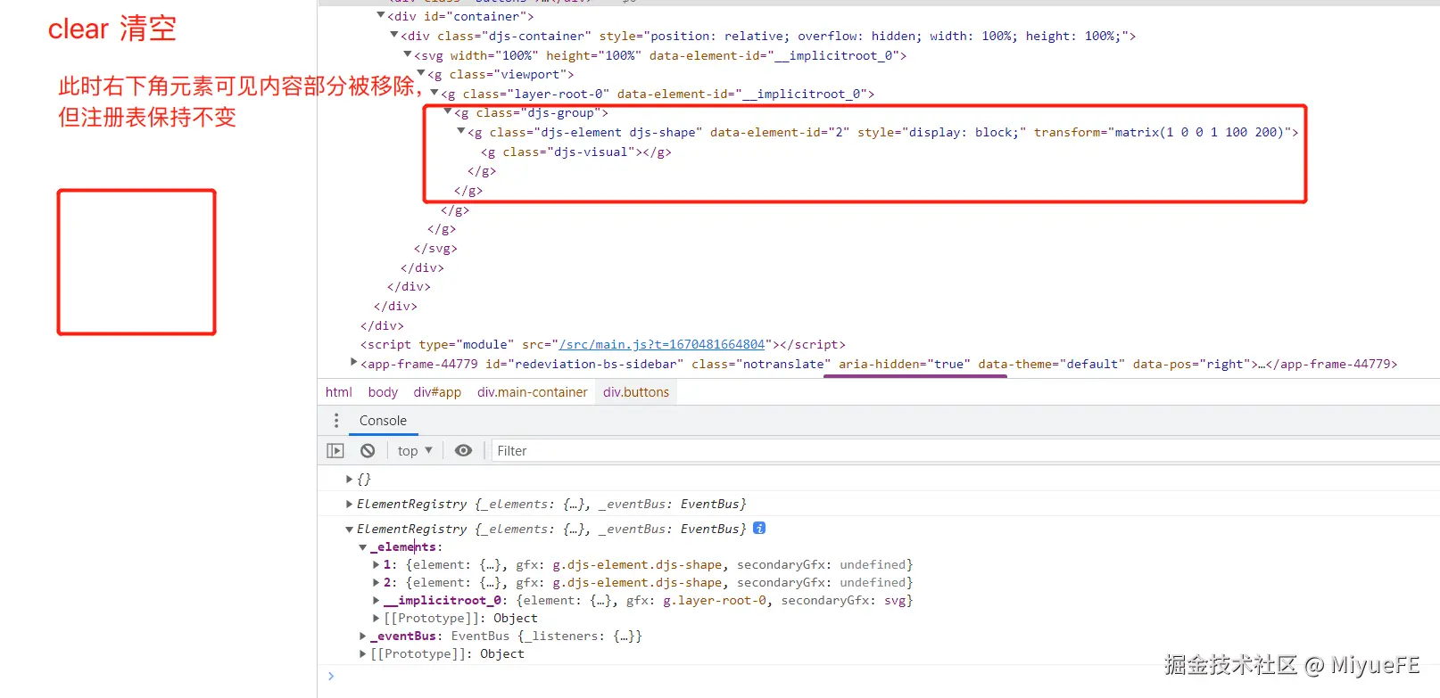
Task: Open the console drawer three-dot menu
Action: (336, 421)
